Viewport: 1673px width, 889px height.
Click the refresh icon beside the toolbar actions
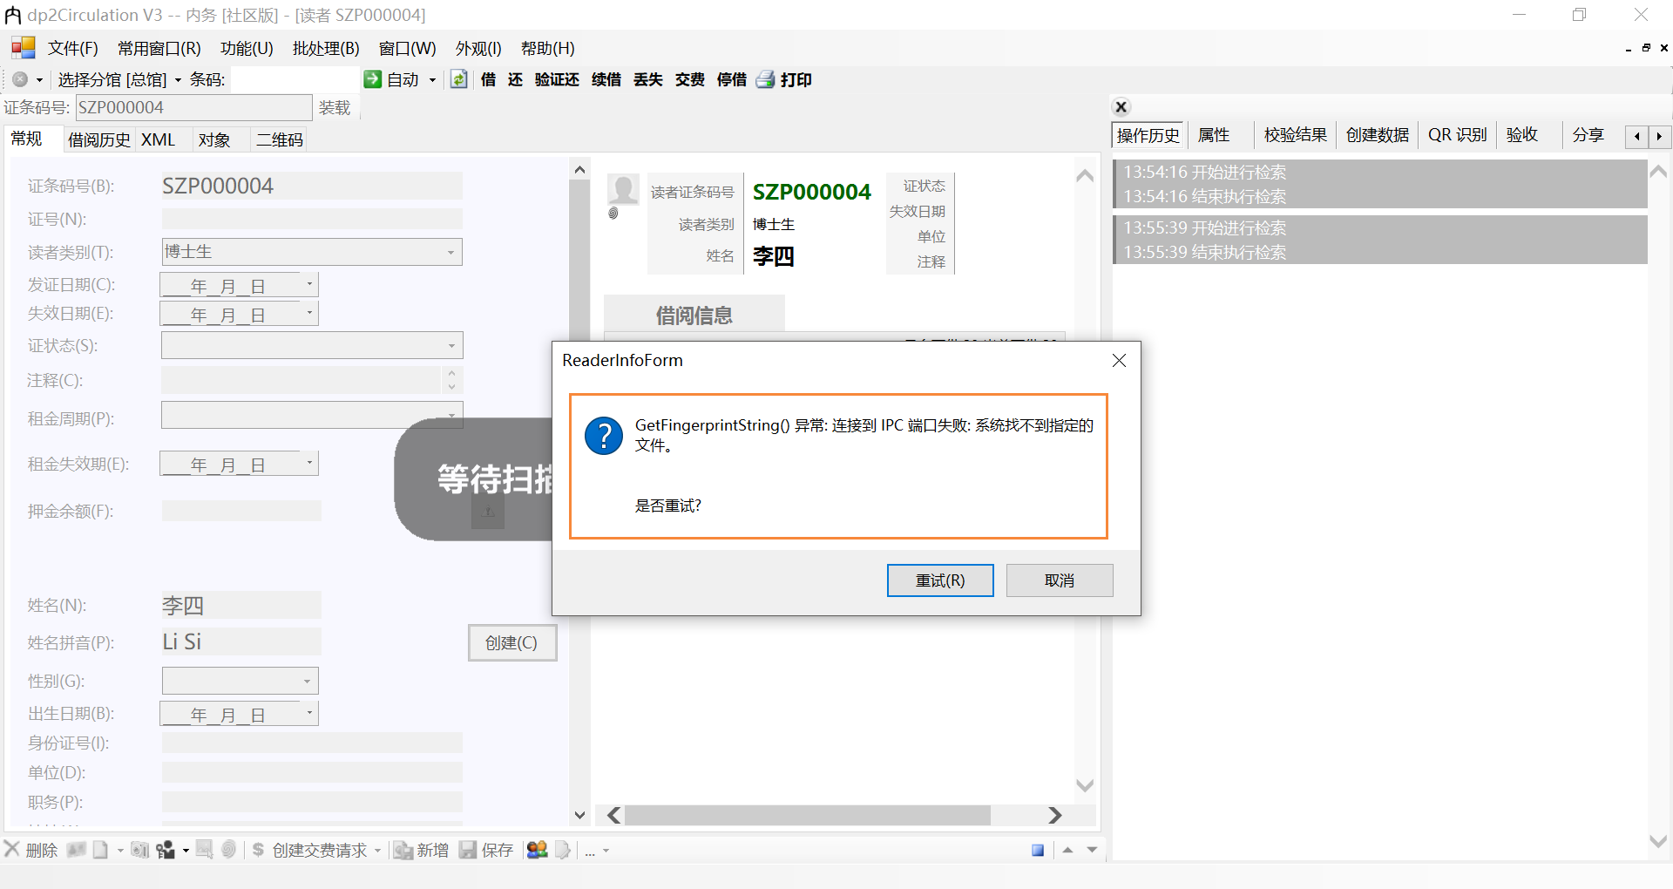[459, 79]
